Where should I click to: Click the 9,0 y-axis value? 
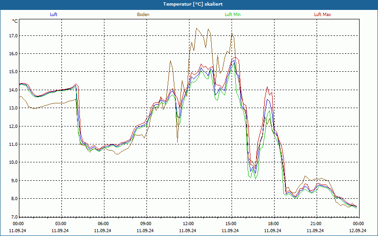14,181
